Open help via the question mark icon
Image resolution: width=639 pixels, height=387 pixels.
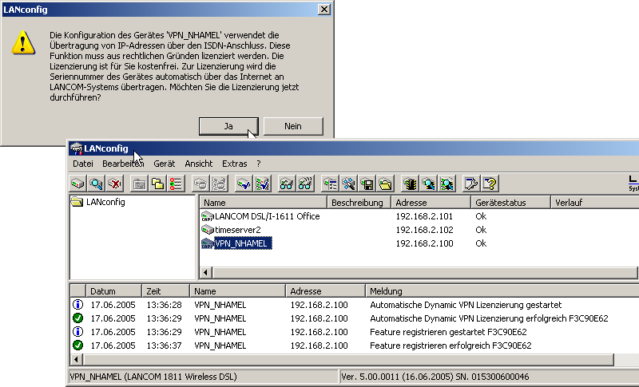[x=490, y=184]
